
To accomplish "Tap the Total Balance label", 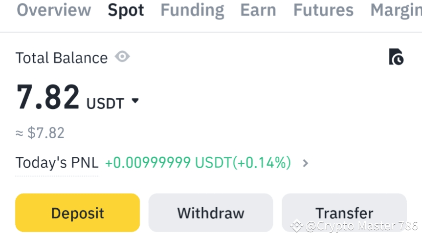I will 62,58.
